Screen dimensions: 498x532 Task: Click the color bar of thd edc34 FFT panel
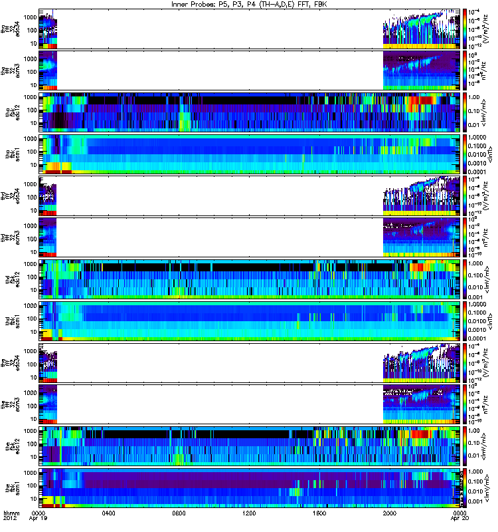click(464, 196)
